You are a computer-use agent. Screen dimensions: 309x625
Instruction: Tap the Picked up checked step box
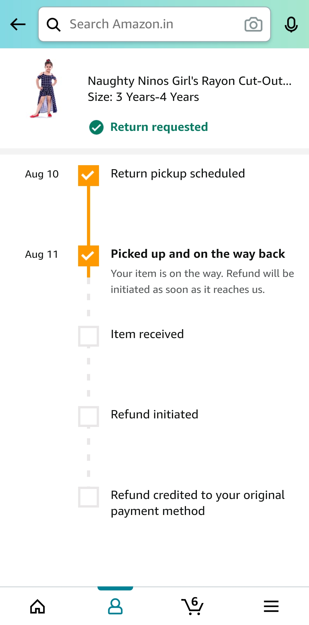88,256
